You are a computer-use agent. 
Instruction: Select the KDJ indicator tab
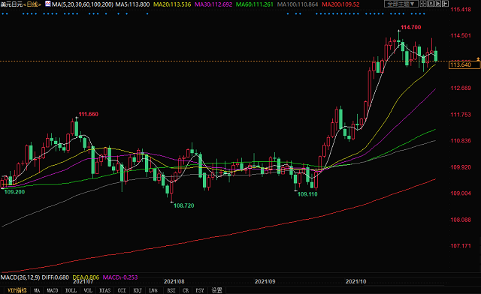(137, 290)
